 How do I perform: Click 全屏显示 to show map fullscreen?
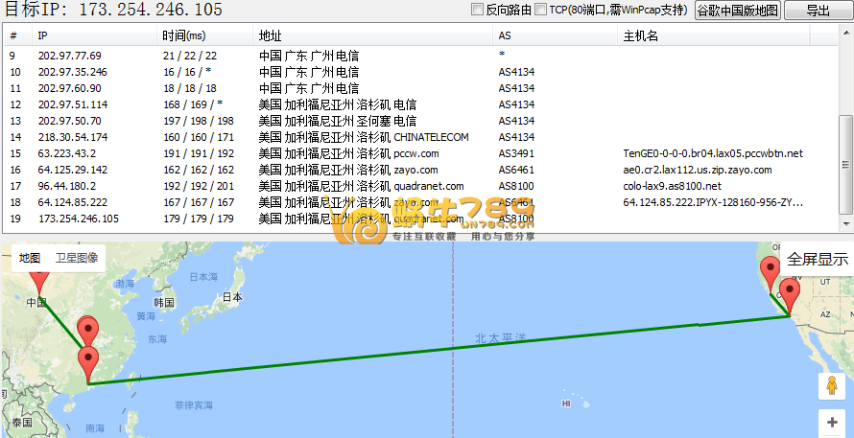click(x=818, y=259)
